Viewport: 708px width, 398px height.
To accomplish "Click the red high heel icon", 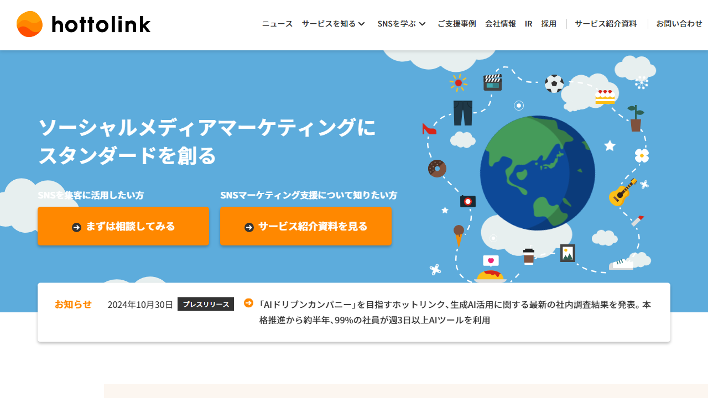I will (x=429, y=129).
